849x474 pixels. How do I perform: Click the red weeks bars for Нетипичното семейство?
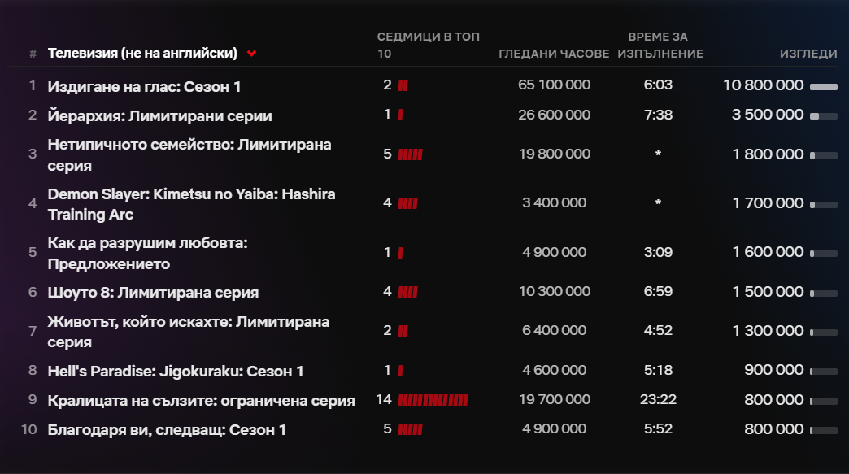(410, 154)
